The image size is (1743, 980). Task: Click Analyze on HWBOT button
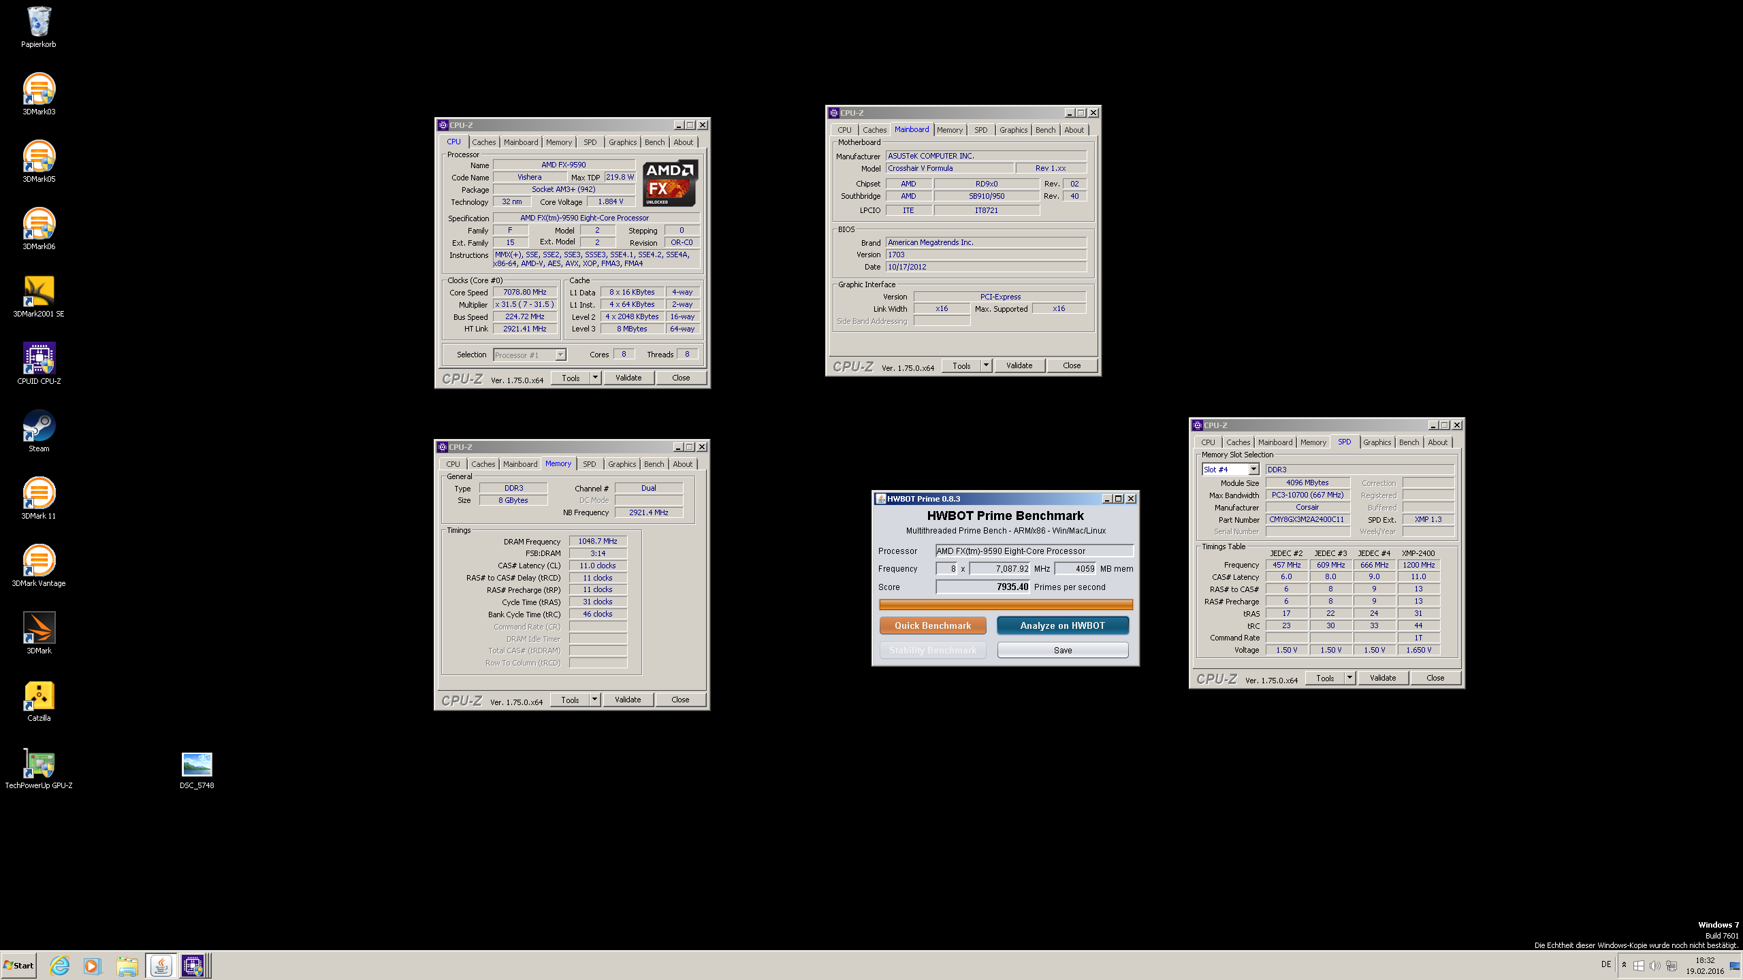tap(1063, 625)
